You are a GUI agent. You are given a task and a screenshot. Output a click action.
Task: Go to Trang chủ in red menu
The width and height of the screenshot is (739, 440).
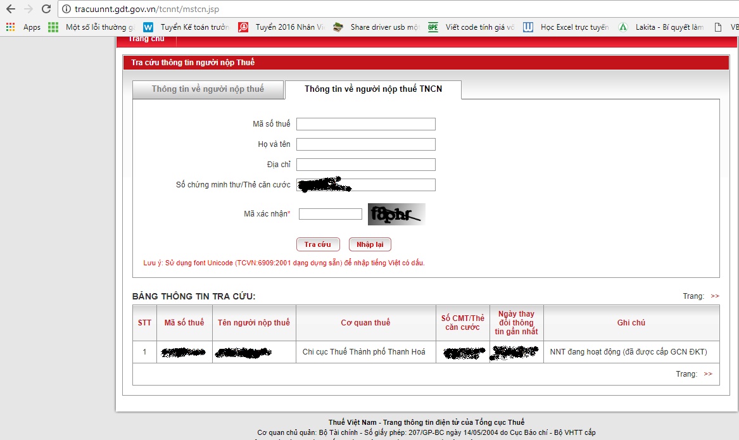coord(146,39)
